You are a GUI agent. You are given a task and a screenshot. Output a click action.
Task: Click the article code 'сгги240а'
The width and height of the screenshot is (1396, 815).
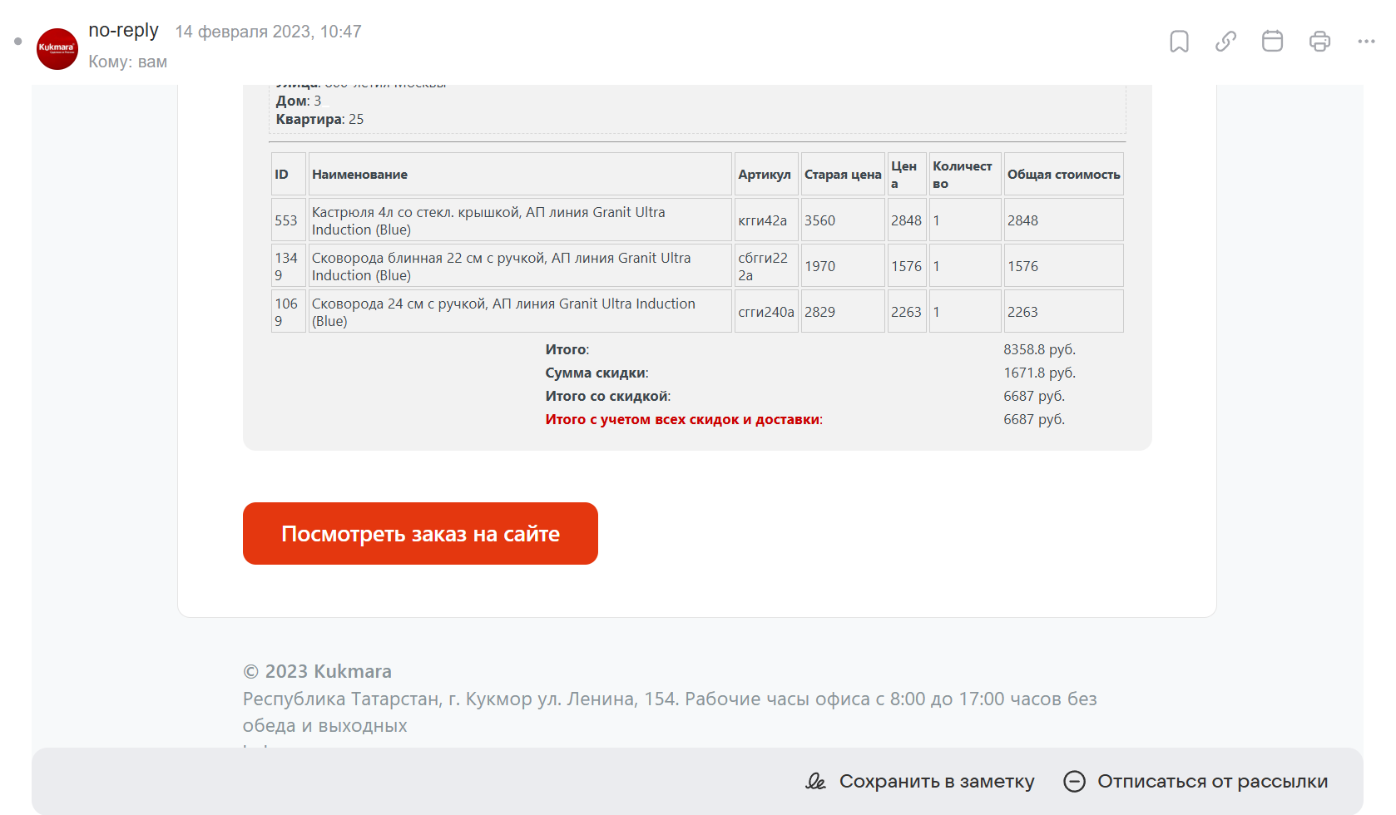[x=765, y=312]
